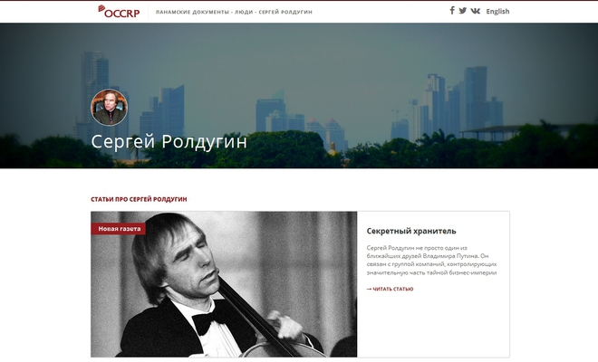The width and height of the screenshot is (598, 362).
Task: Open the Новая газета source tag
Action: pos(118,229)
